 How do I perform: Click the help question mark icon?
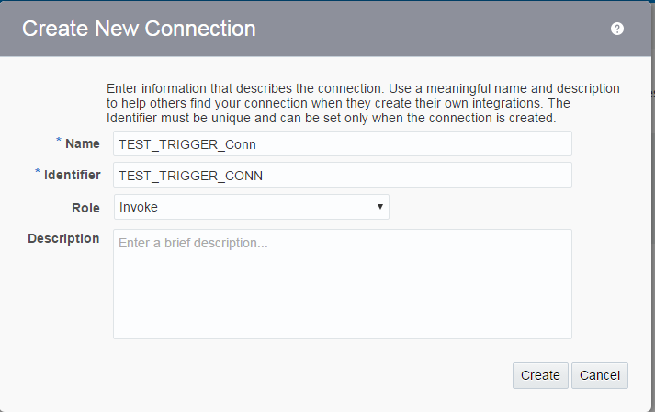[617, 29]
